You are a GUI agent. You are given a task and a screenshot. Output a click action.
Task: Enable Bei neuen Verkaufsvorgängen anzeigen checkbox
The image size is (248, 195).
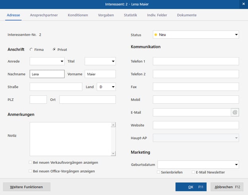pos(31,162)
